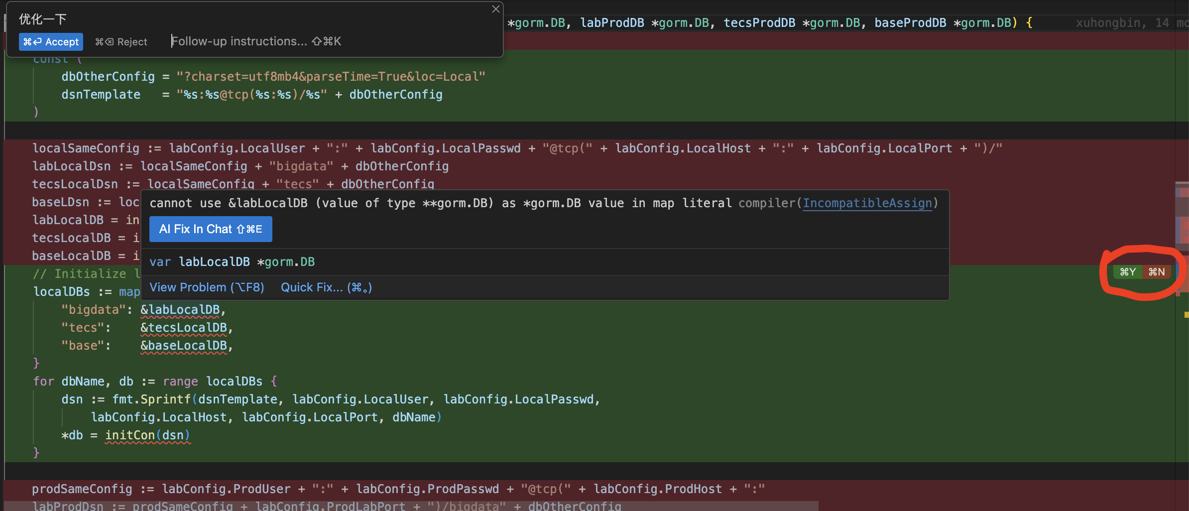The image size is (1189, 511).
Task: Click the &labLocalDB error token
Action: [180, 310]
